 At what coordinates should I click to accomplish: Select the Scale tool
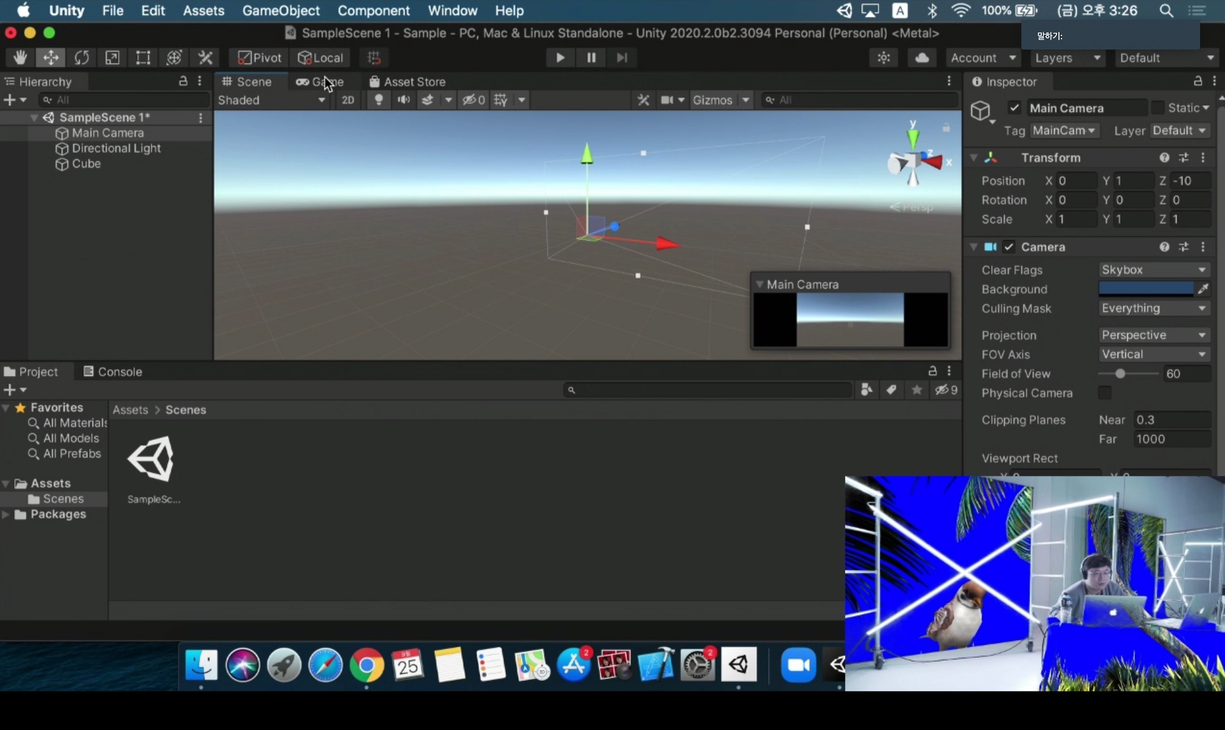(x=112, y=58)
